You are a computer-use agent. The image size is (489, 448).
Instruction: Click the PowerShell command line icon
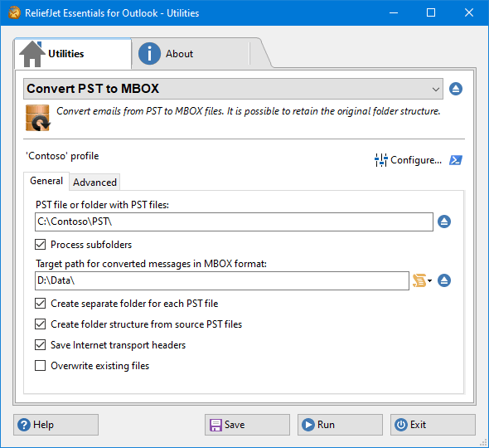(x=456, y=160)
